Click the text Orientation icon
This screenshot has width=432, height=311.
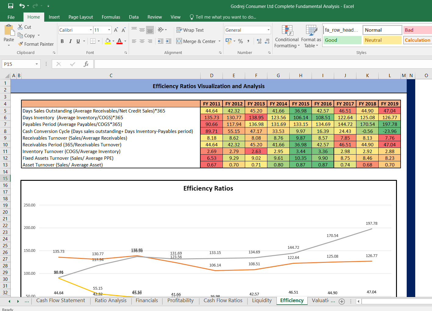point(161,30)
